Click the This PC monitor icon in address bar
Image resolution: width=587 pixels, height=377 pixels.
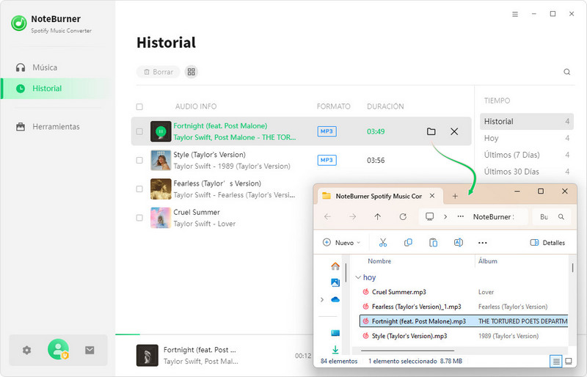430,216
